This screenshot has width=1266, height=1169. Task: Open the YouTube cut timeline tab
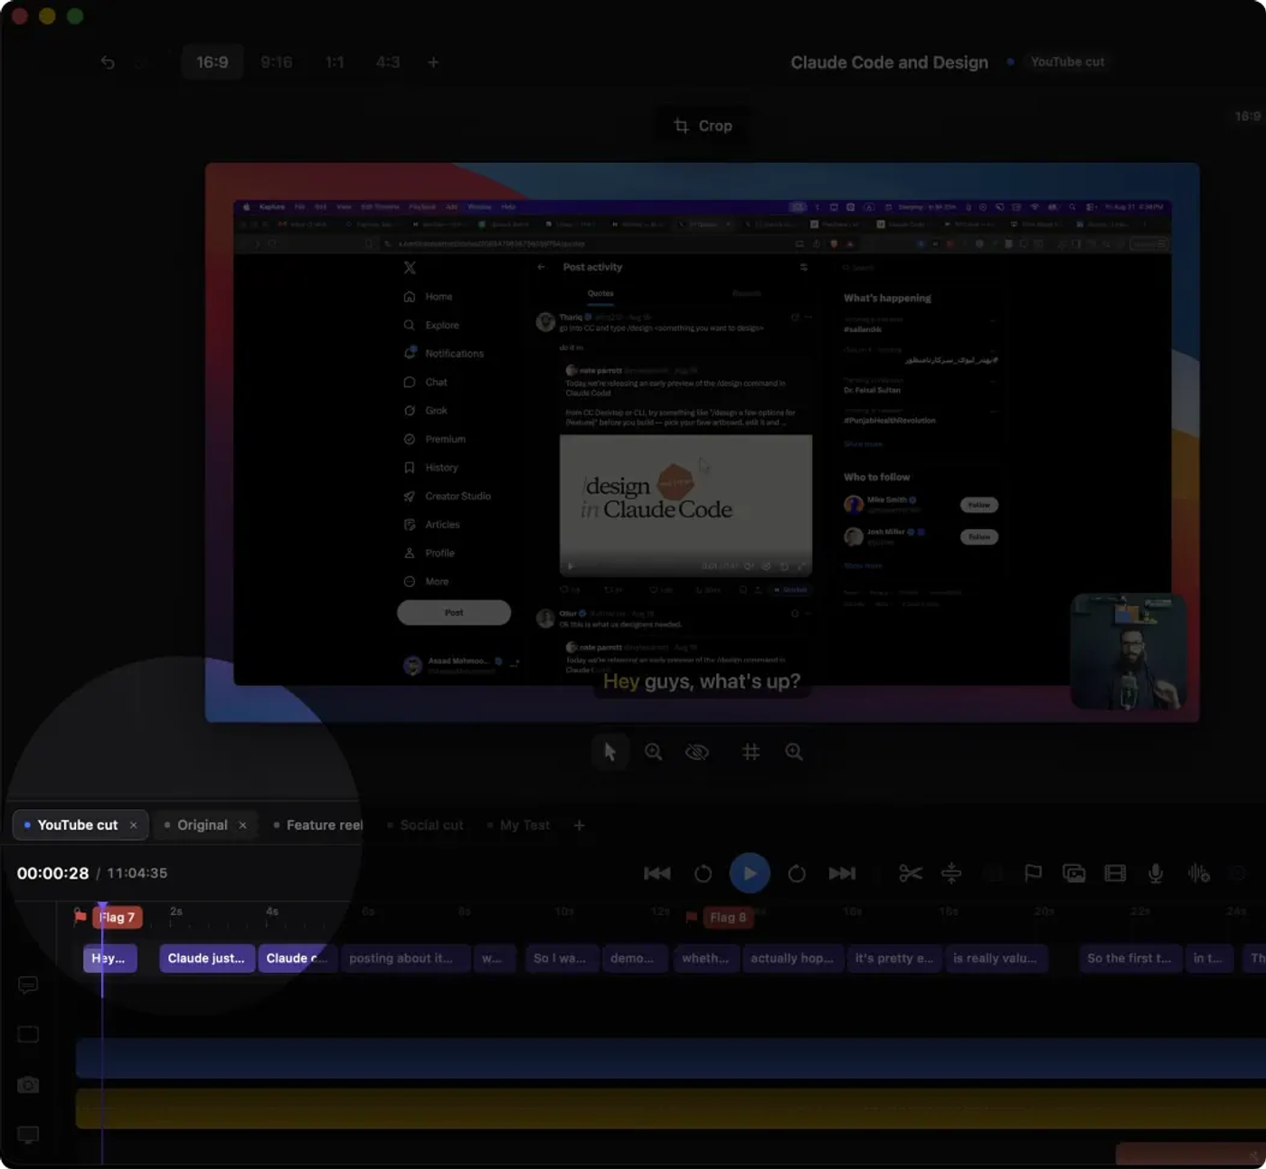click(x=78, y=825)
